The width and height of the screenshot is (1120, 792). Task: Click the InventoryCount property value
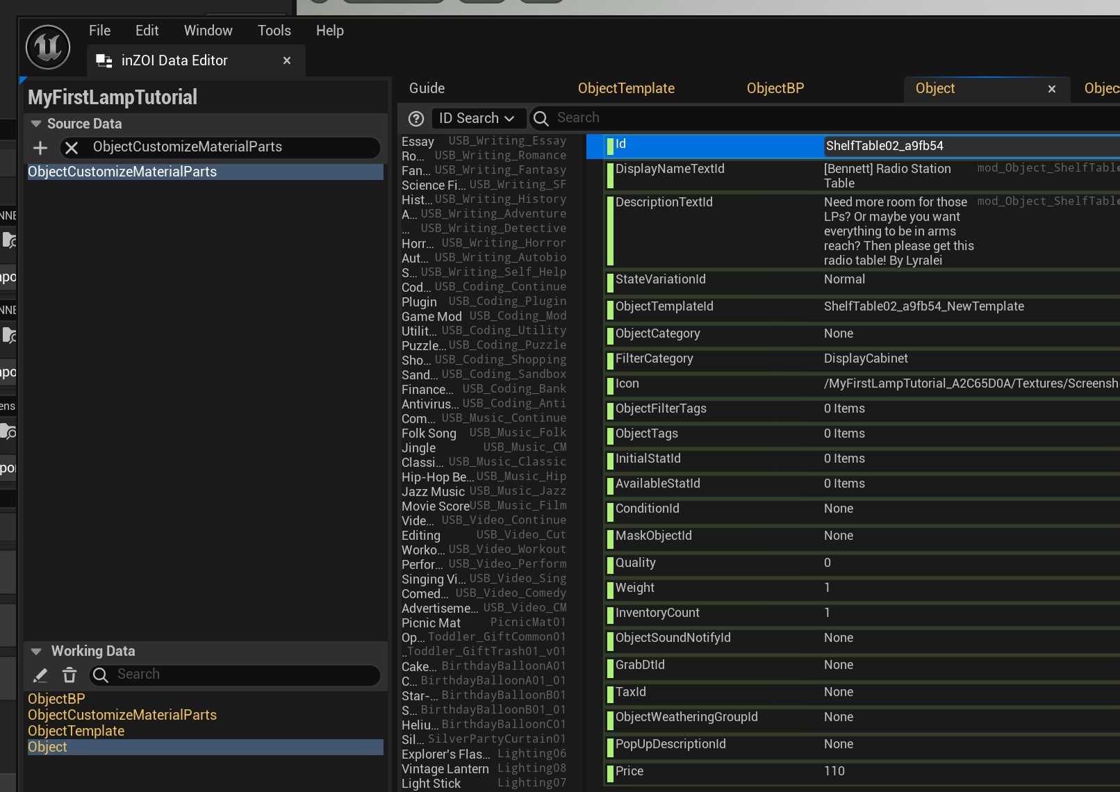(827, 613)
